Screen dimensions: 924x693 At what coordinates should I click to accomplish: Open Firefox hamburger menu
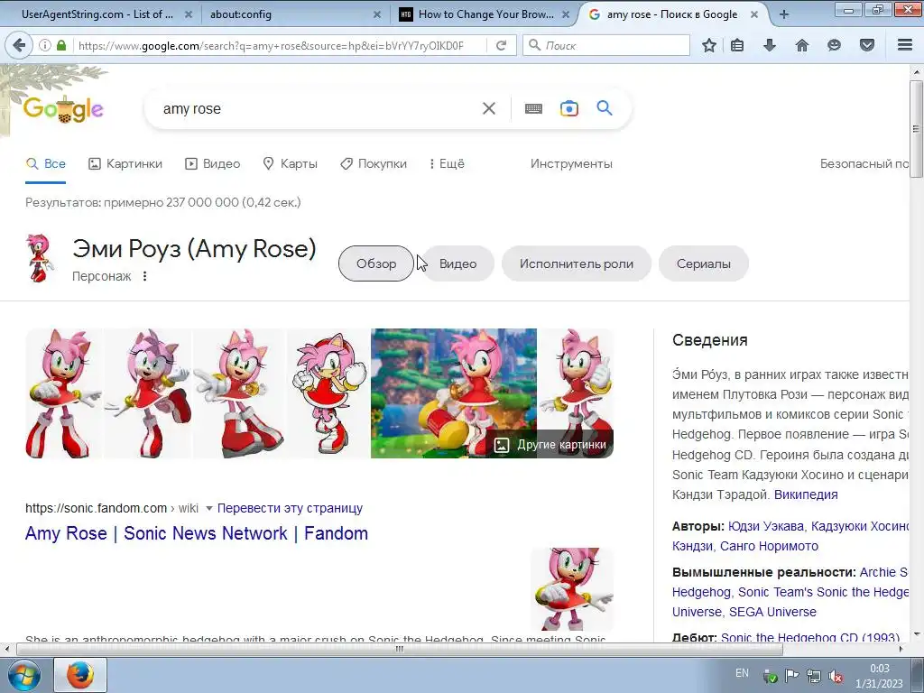905,45
